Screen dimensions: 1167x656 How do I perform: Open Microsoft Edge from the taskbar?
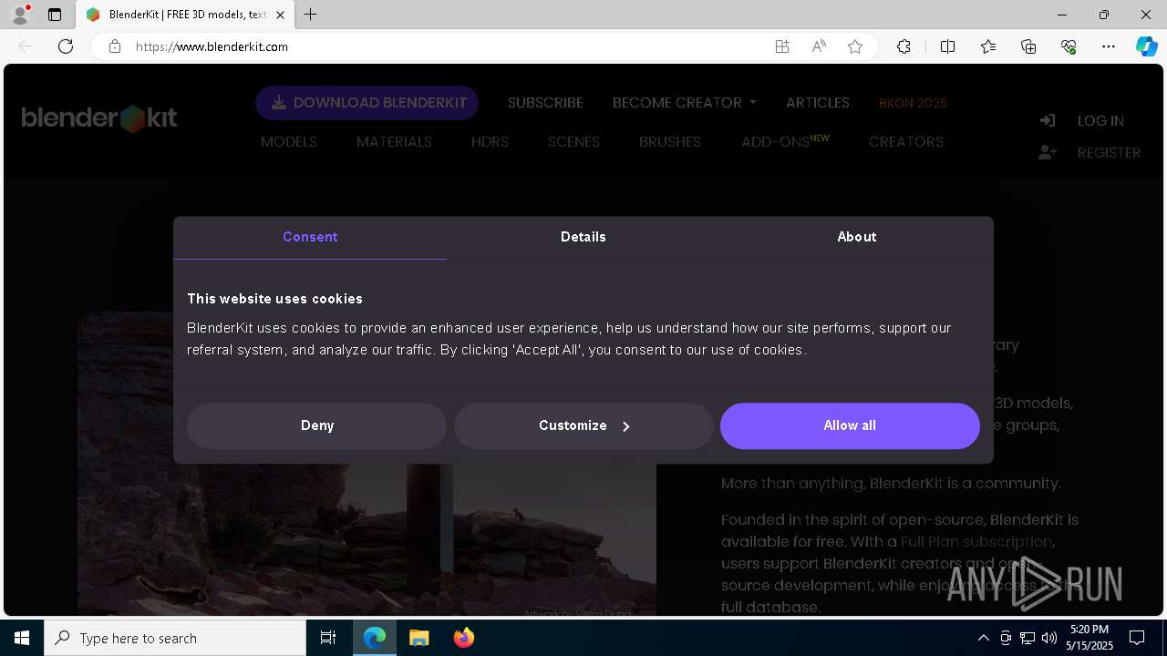coord(375,638)
